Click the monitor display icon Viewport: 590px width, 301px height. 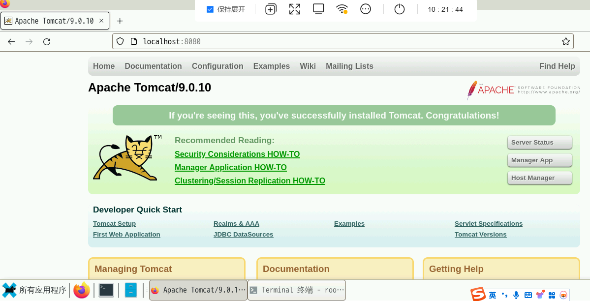click(x=318, y=9)
